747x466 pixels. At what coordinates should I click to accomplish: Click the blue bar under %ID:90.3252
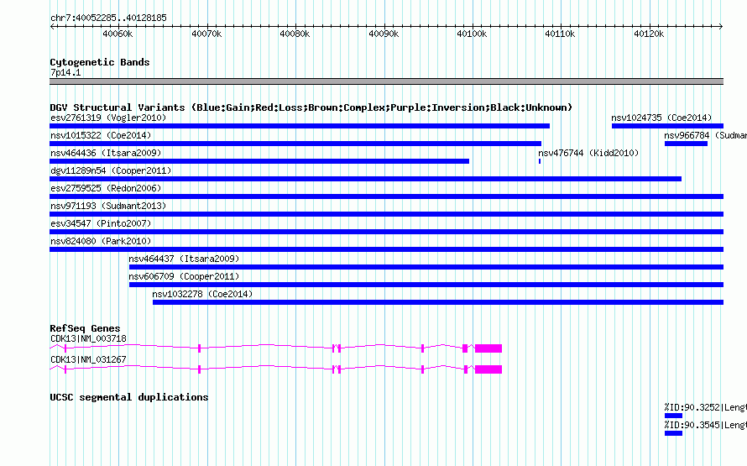[x=674, y=416]
